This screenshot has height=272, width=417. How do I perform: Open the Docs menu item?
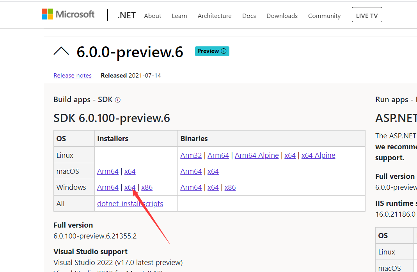coord(249,16)
